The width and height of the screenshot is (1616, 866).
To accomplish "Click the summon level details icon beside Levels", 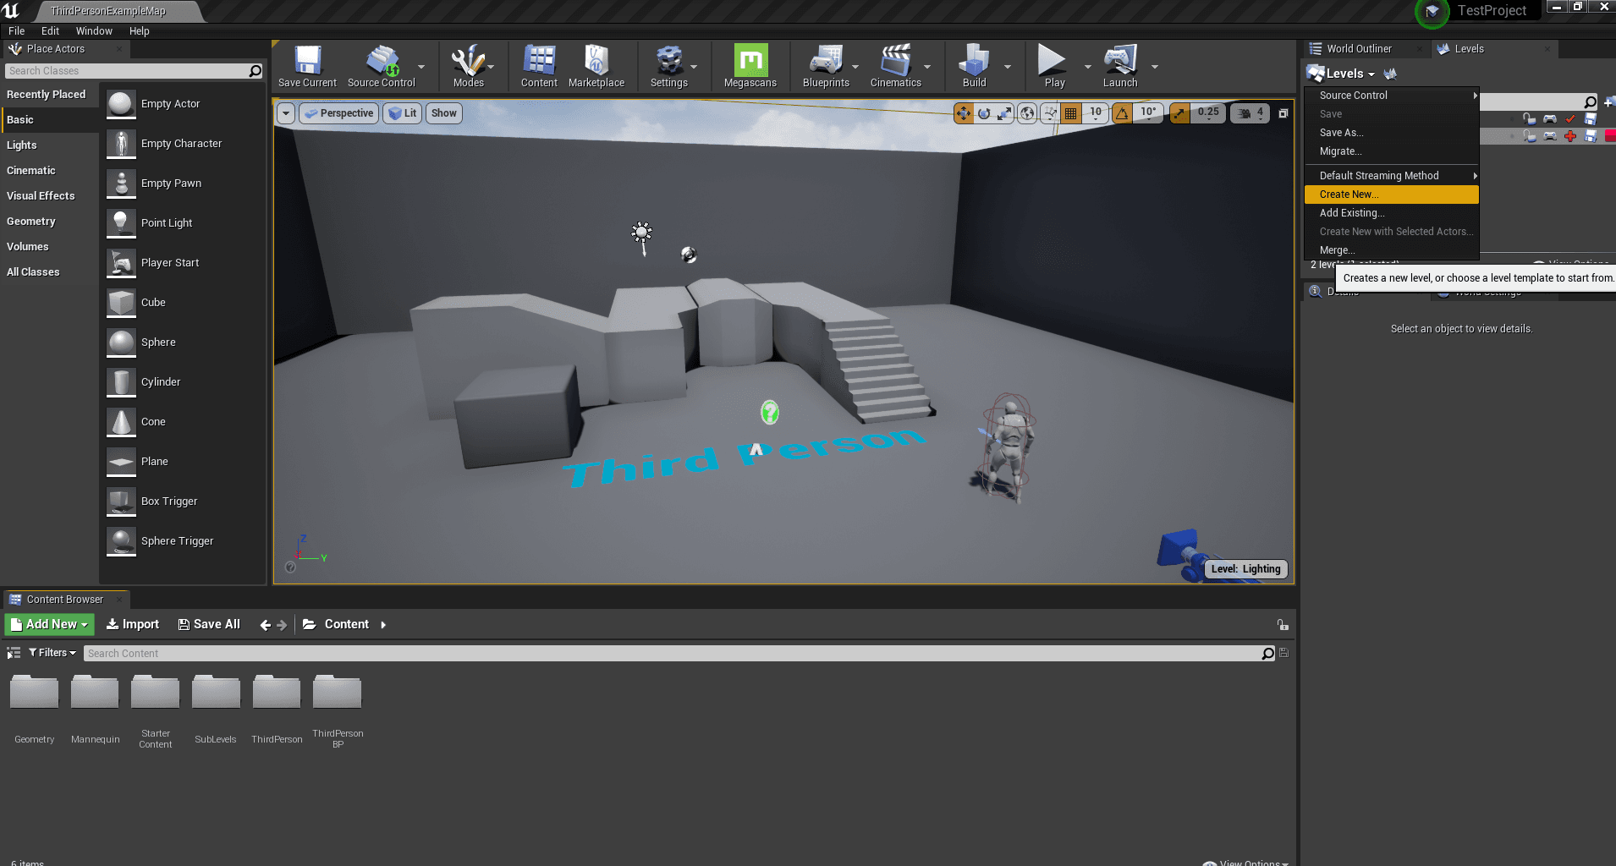I will [1390, 74].
